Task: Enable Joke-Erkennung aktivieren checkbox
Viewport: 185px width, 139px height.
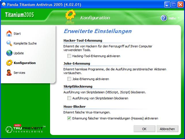Action: click(69, 79)
